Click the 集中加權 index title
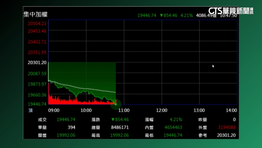The height and width of the screenshot is (148, 262). coord(35,14)
